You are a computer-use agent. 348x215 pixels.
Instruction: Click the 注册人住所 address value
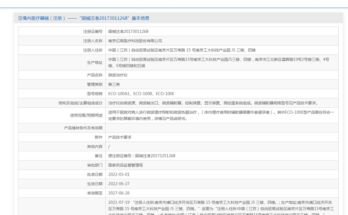coord(182,50)
